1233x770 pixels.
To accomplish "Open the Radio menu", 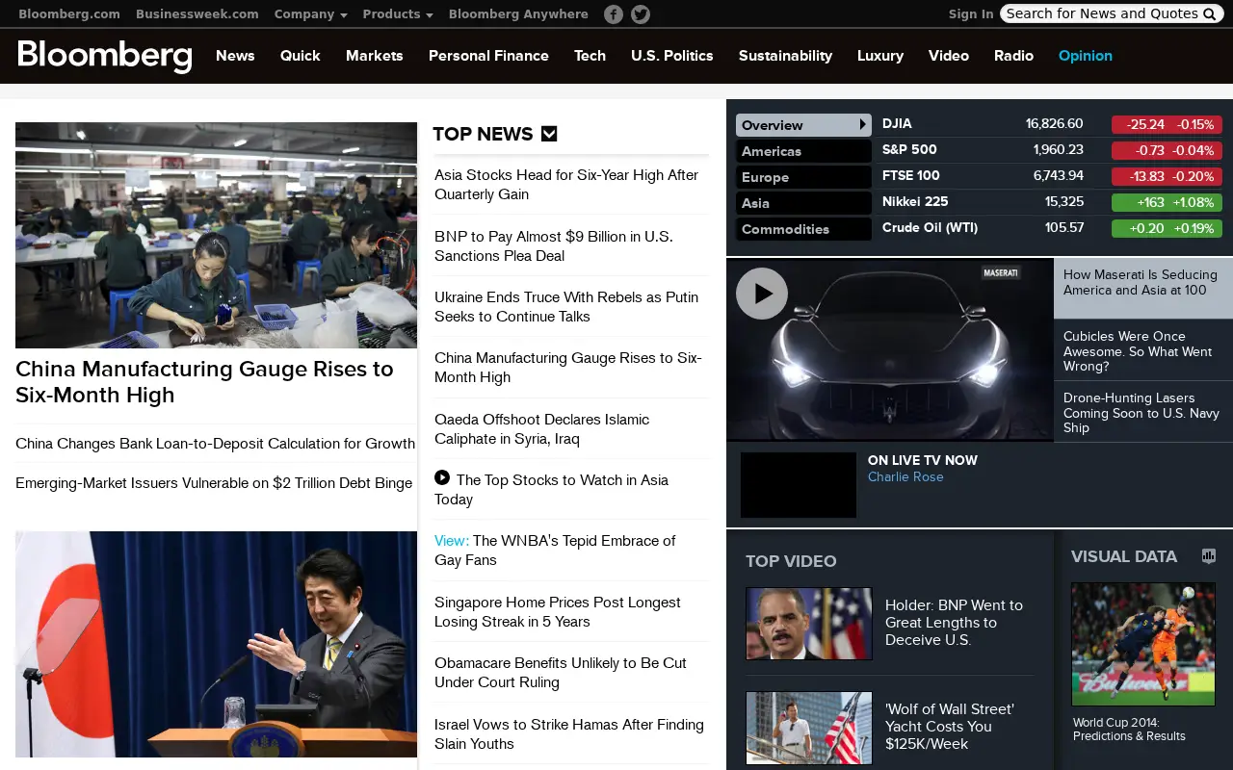I will 1013,56.
